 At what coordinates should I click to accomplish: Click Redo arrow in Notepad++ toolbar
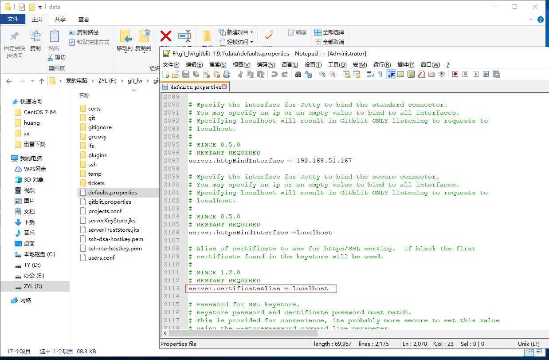pos(285,74)
